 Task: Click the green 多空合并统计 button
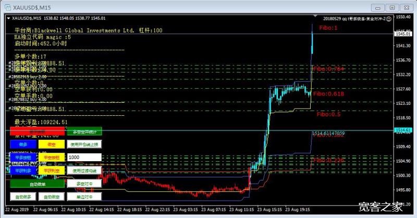click(84, 131)
